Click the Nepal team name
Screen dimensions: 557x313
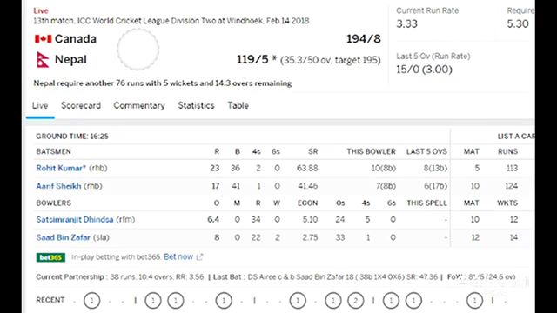tap(70, 60)
